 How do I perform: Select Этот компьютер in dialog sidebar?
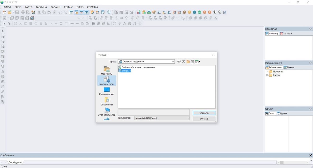click(x=107, y=111)
